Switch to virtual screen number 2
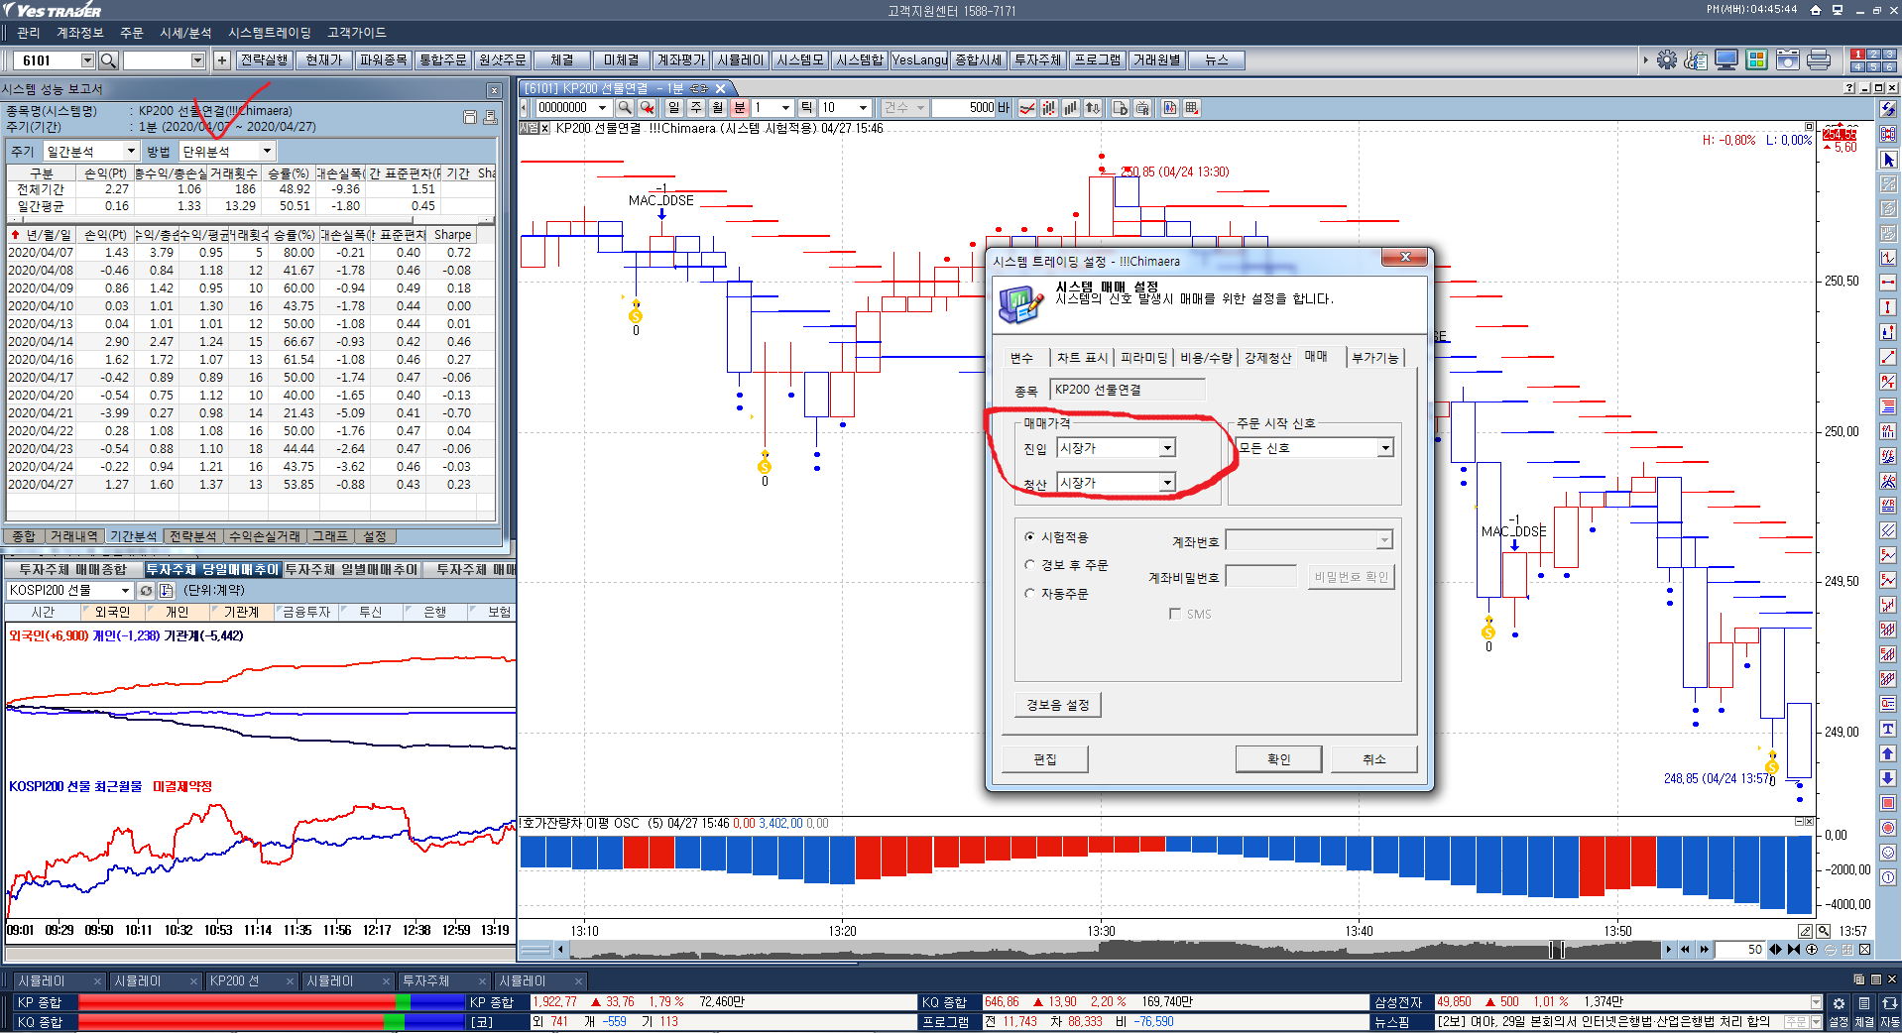 [1873, 55]
